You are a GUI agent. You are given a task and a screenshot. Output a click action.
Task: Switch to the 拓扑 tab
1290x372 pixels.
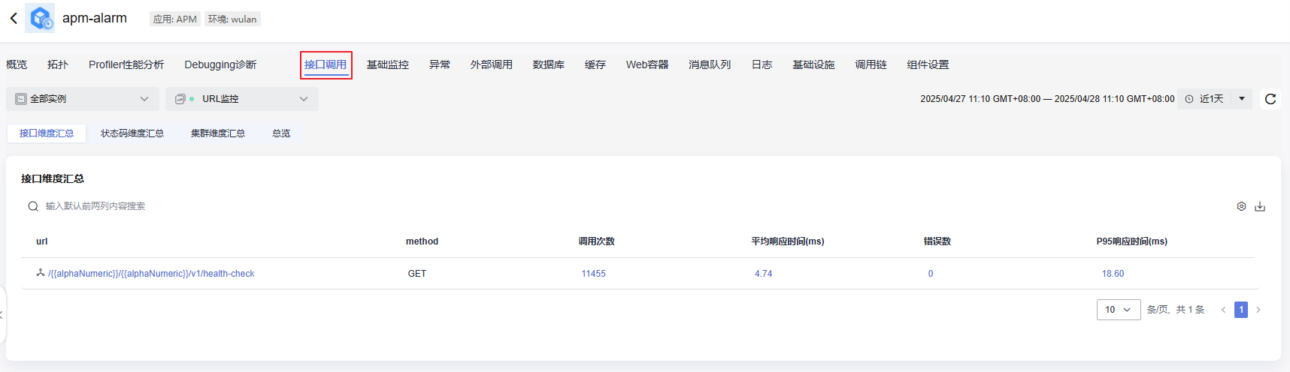pyautogui.click(x=58, y=64)
